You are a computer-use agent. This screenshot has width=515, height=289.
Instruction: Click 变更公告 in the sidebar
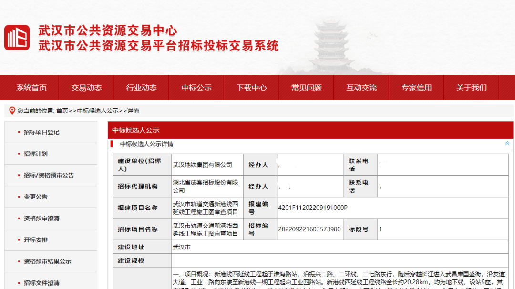point(36,197)
